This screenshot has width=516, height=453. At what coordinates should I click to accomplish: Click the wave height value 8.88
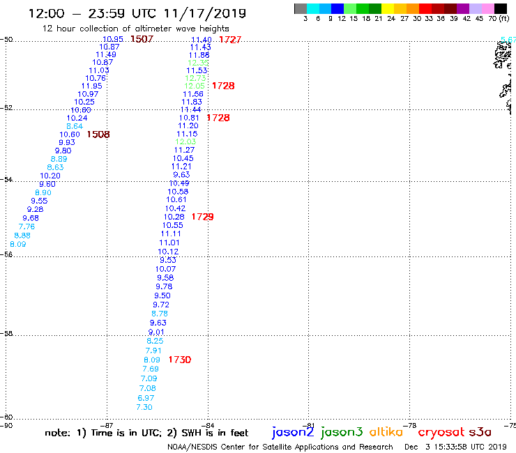[x=22, y=236]
